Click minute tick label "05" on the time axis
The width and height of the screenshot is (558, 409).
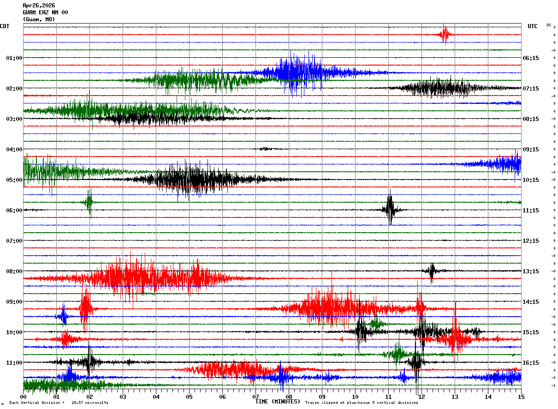coord(189,397)
